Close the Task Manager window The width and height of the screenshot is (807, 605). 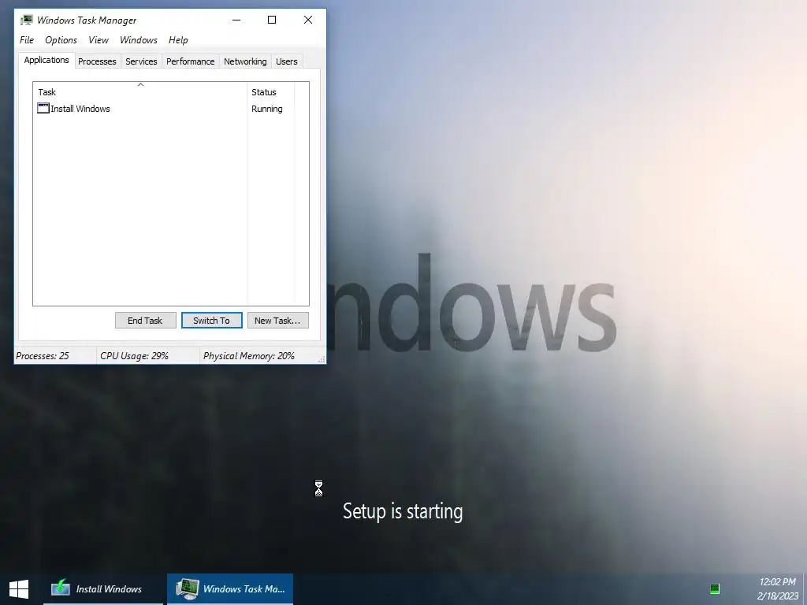tap(308, 20)
